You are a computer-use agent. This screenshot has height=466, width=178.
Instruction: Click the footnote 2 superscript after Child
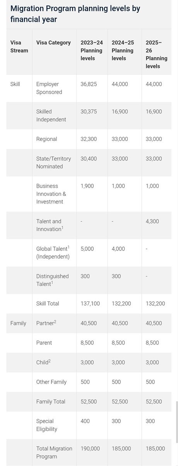(x=50, y=361)
